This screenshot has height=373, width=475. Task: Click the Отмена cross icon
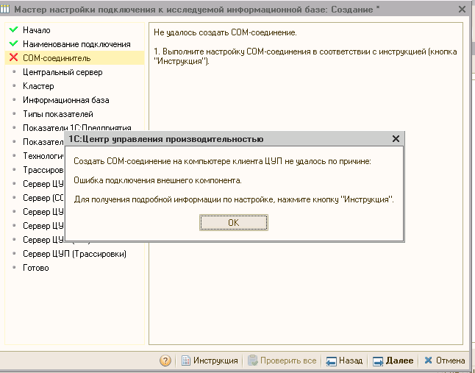point(428,360)
